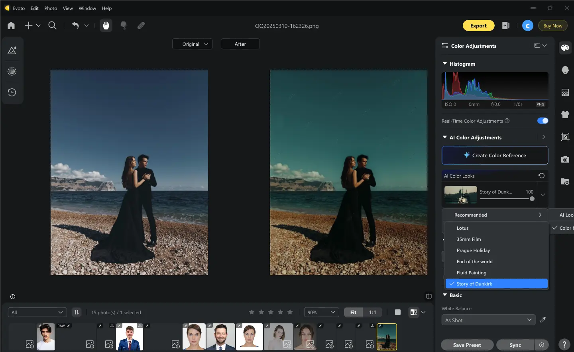Toggle Real-Time Color Adjustments switch

pos(543,121)
